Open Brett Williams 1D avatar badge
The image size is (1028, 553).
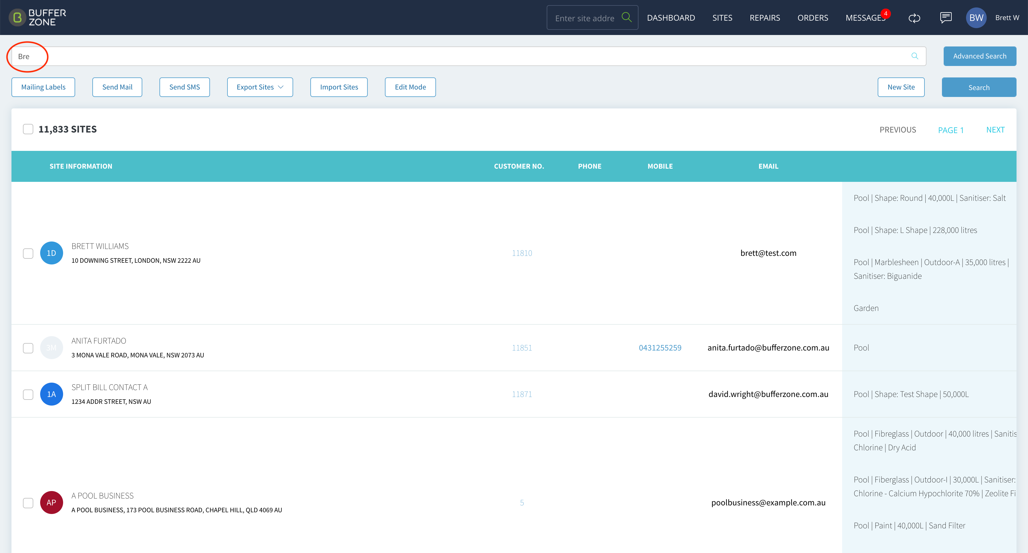point(51,253)
